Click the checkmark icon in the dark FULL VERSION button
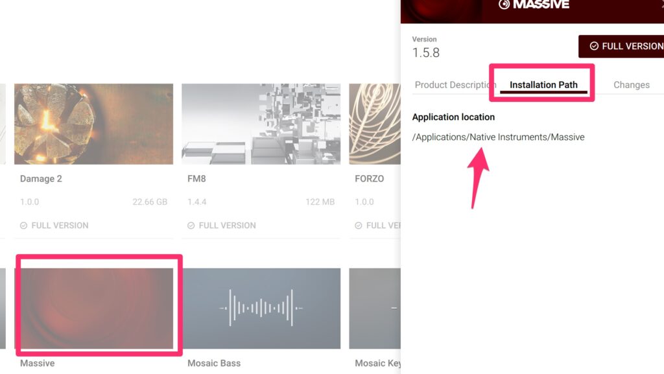 (593, 46)
